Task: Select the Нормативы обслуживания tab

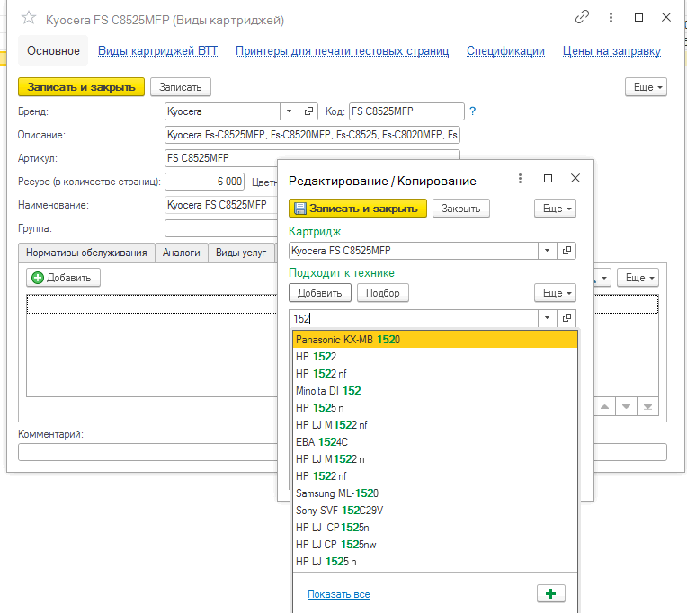Action: pos(86,253)
